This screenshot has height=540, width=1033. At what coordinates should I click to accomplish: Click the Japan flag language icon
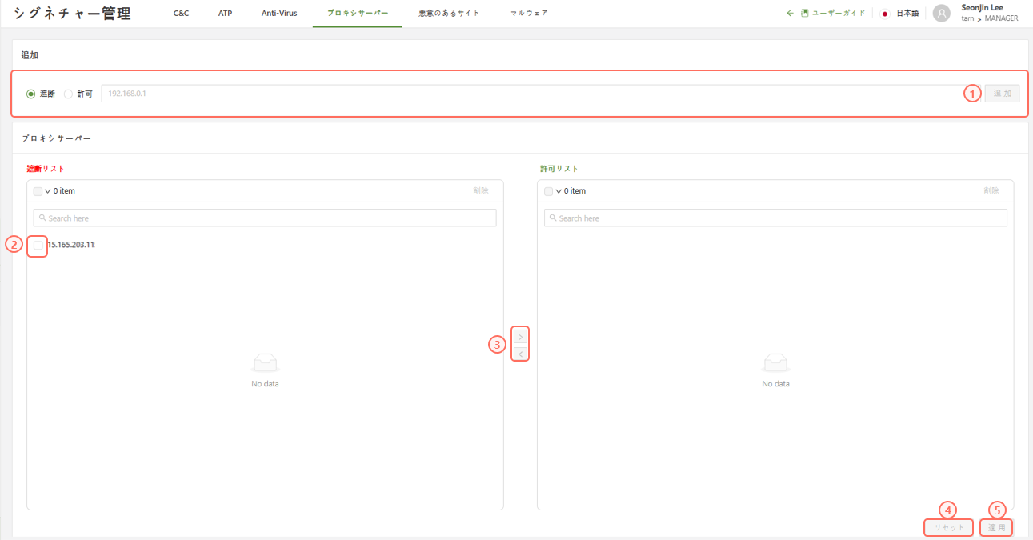point(885,14)
